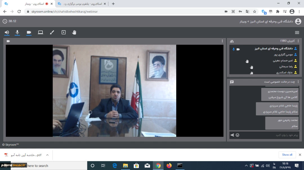Toggle the webcam camera in Skyroom toolbar
This screenshot has height=170, width=304.
[29, 32]
